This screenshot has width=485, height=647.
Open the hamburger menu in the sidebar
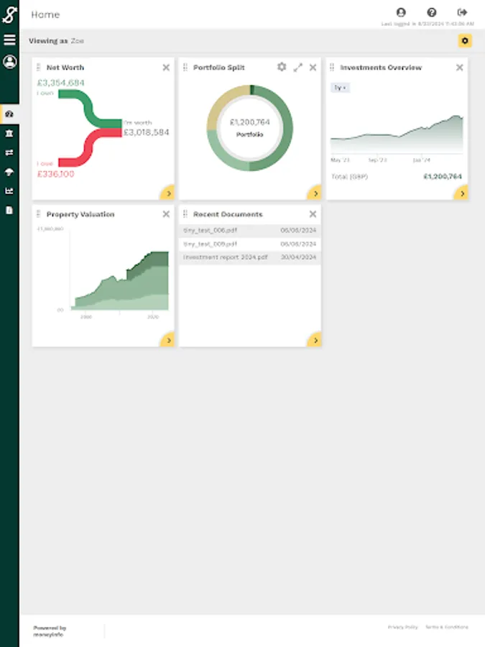pos(9,40)
